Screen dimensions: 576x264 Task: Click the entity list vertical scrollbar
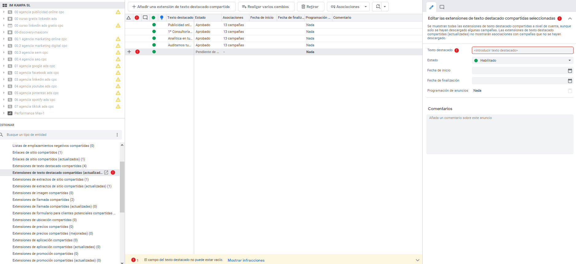pos(122,187)
